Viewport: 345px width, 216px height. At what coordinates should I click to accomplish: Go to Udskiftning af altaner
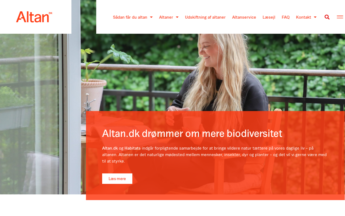(205, 17)
